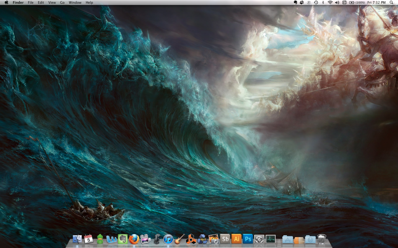This screenshot has height=248, width=398.
Task: Click the Growl paw menu bar icon
Action: pos(302,3)
